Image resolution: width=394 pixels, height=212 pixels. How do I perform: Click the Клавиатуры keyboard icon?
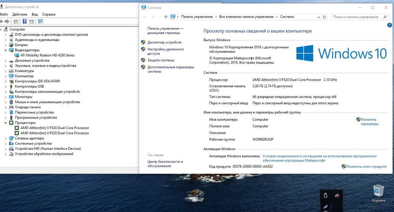(11, 71)
